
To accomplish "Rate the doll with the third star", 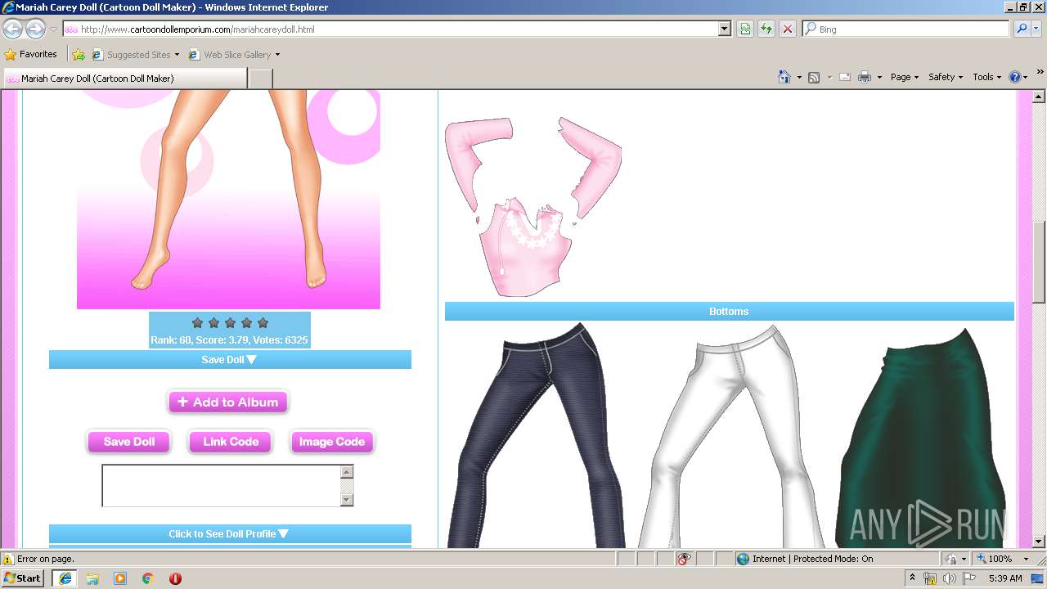I will [230, 323].
